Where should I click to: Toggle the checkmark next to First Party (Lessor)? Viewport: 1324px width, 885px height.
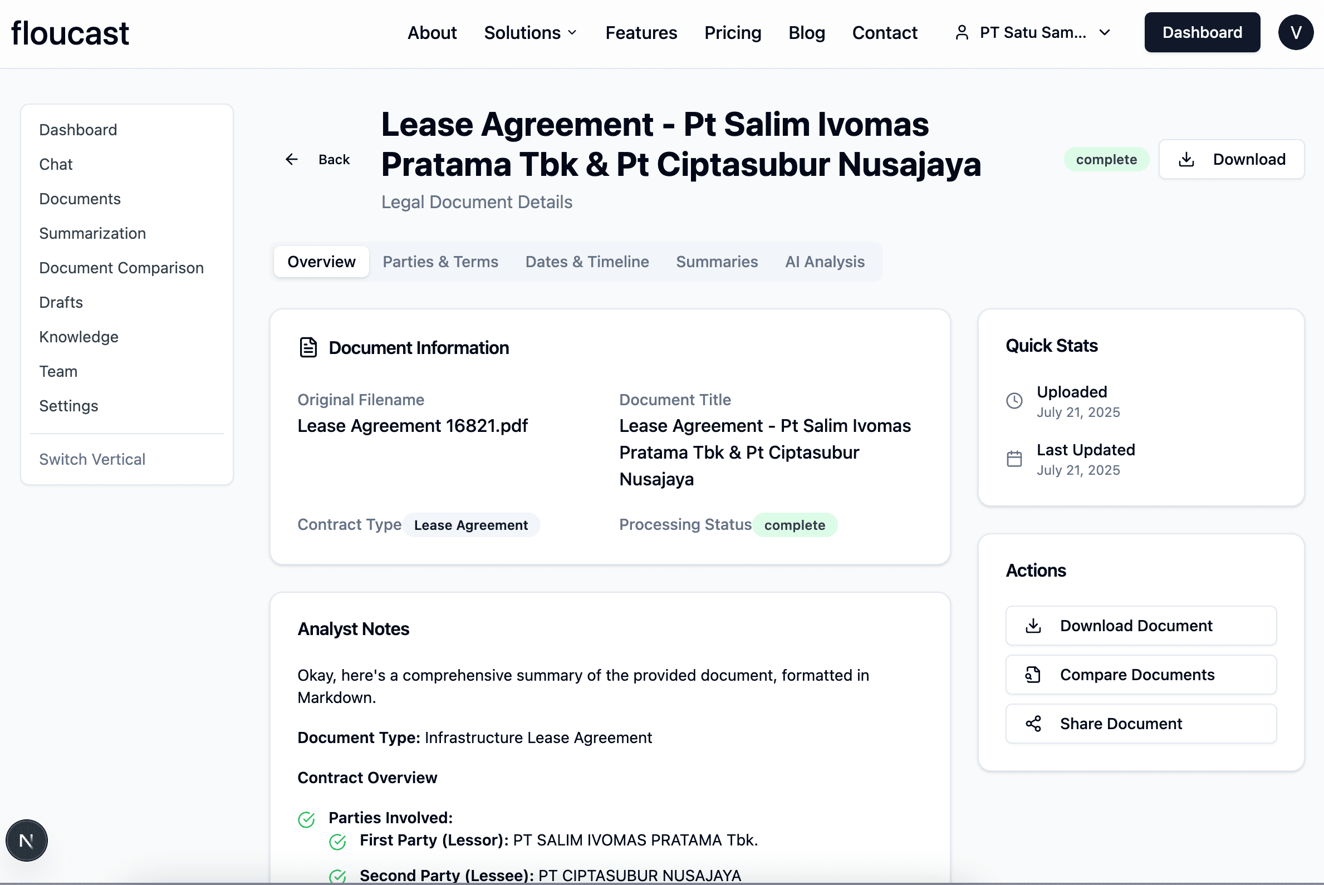337,842
